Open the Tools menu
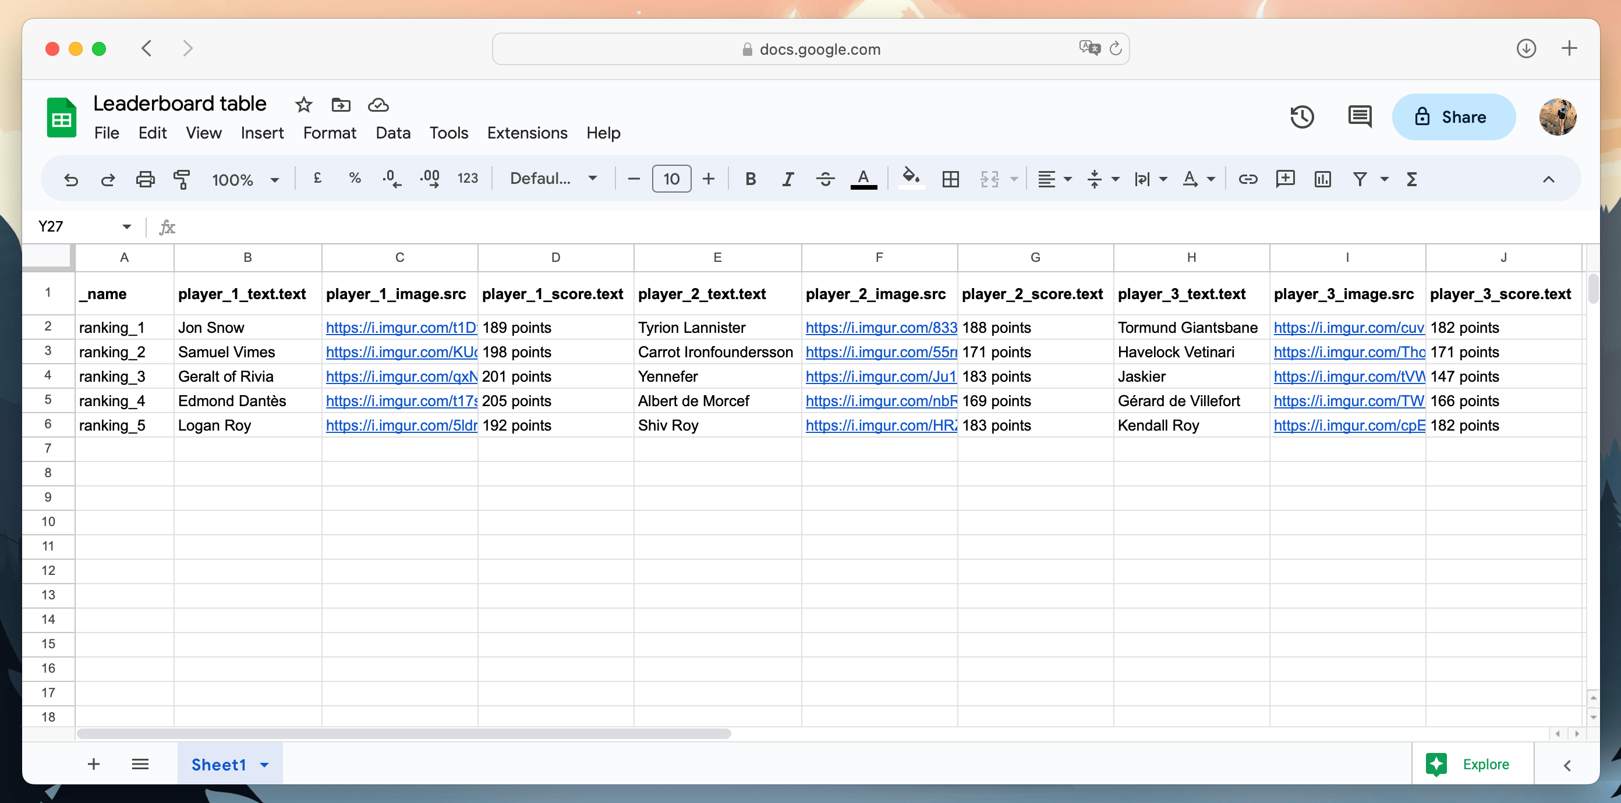Viewport: 1621px width, 803px height. pos(449,133)
